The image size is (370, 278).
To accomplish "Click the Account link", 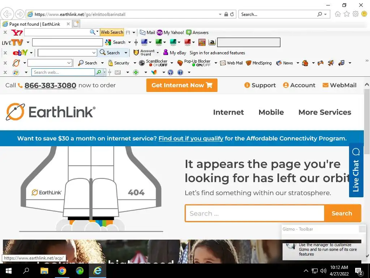I will pos(299,85).
